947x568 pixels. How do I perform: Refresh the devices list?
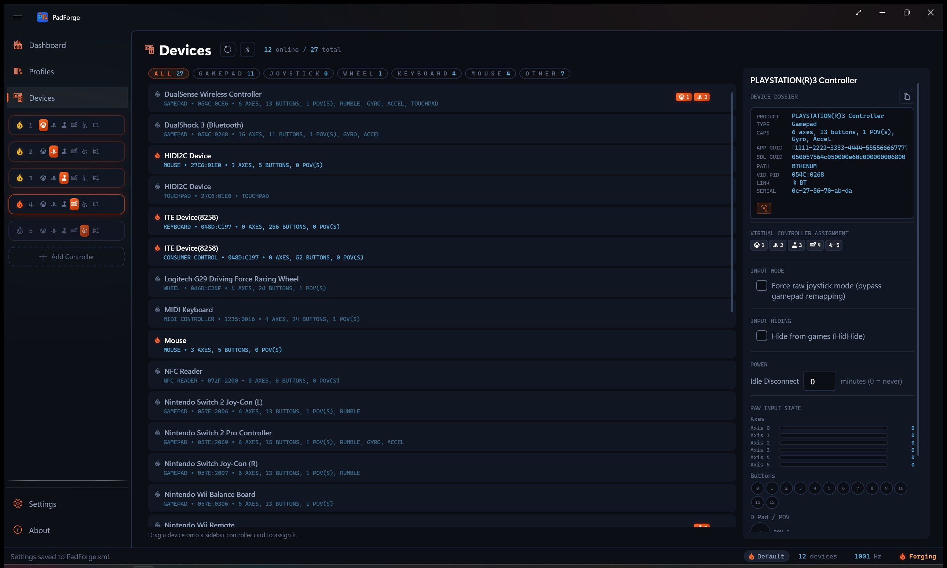click(x=227, y=49)
